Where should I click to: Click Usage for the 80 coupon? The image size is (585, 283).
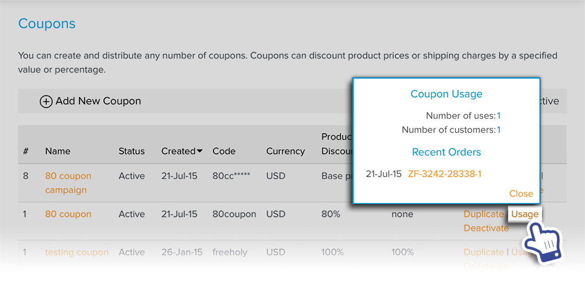point(525,214)
